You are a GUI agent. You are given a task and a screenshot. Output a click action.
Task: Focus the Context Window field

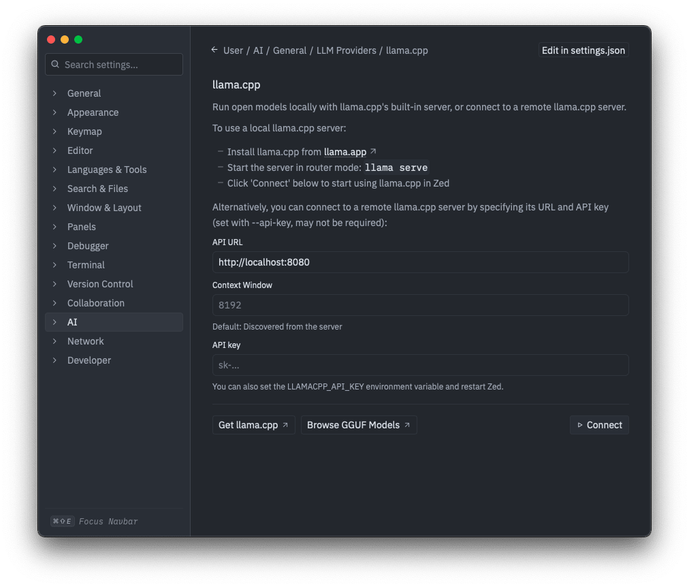coord(421,305)
